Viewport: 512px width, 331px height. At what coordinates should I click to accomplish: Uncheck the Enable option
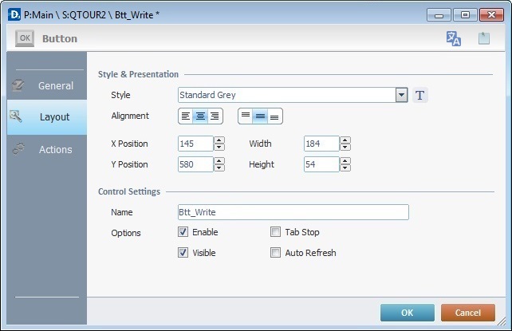[183, 232]
